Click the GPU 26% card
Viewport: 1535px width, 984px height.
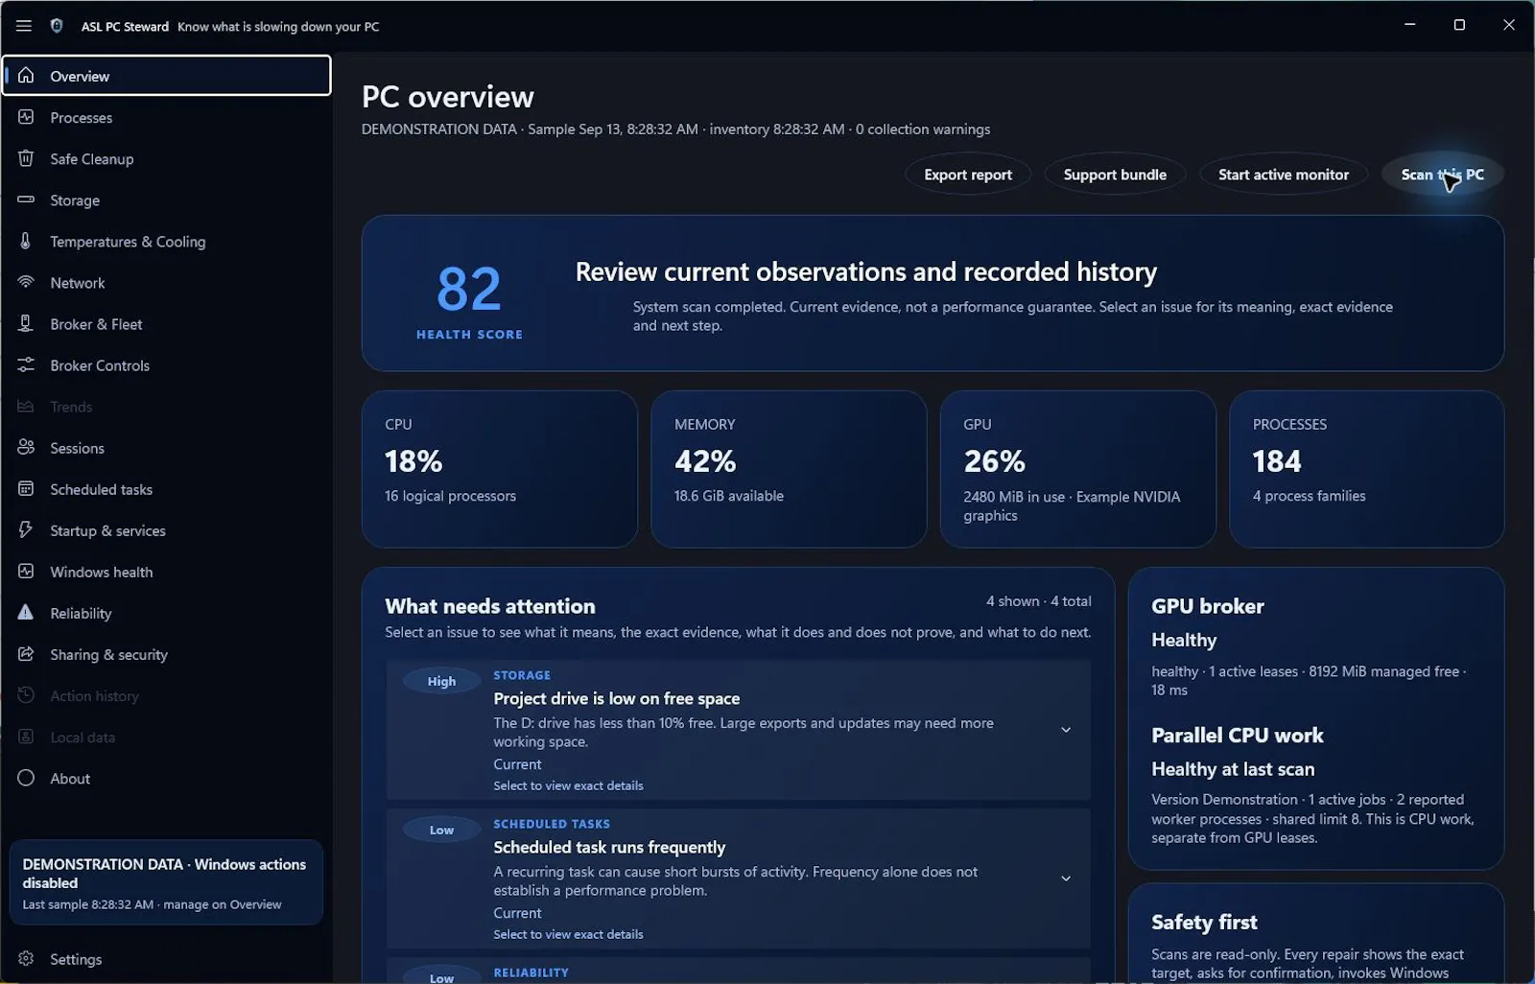coord(1077,469)
